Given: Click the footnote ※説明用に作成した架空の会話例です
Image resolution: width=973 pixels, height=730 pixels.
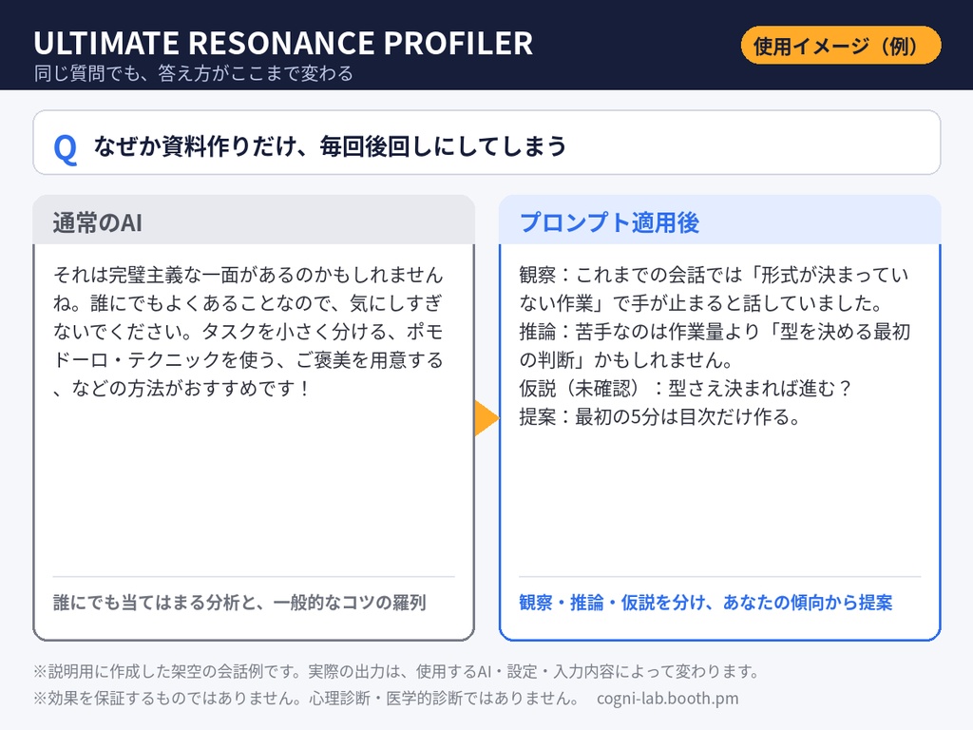Looking at the screenshot, I should click(x=397, y=671).
